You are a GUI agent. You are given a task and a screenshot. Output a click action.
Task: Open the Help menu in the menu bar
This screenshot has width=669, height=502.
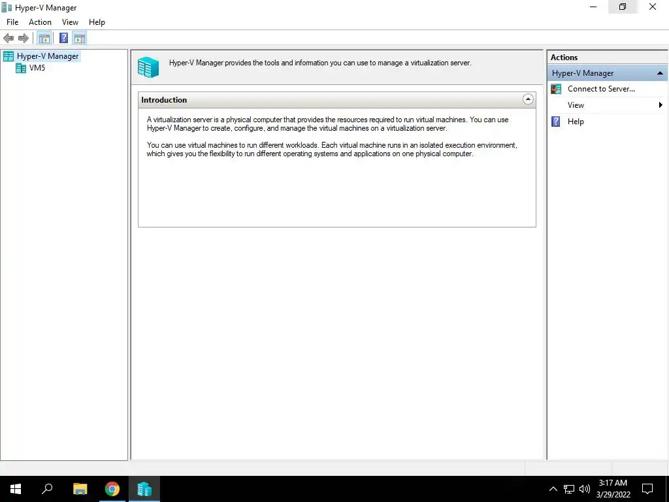97,22
